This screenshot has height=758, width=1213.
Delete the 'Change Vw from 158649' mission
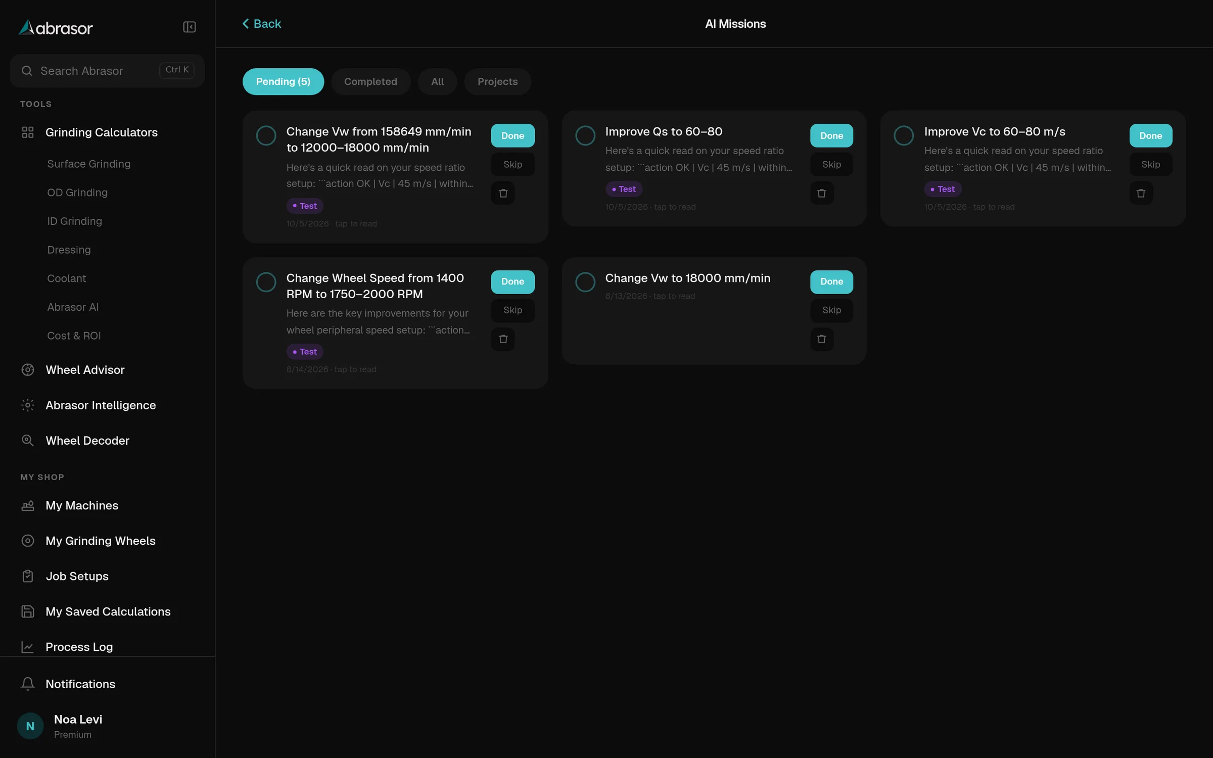(x=503, y=193)
